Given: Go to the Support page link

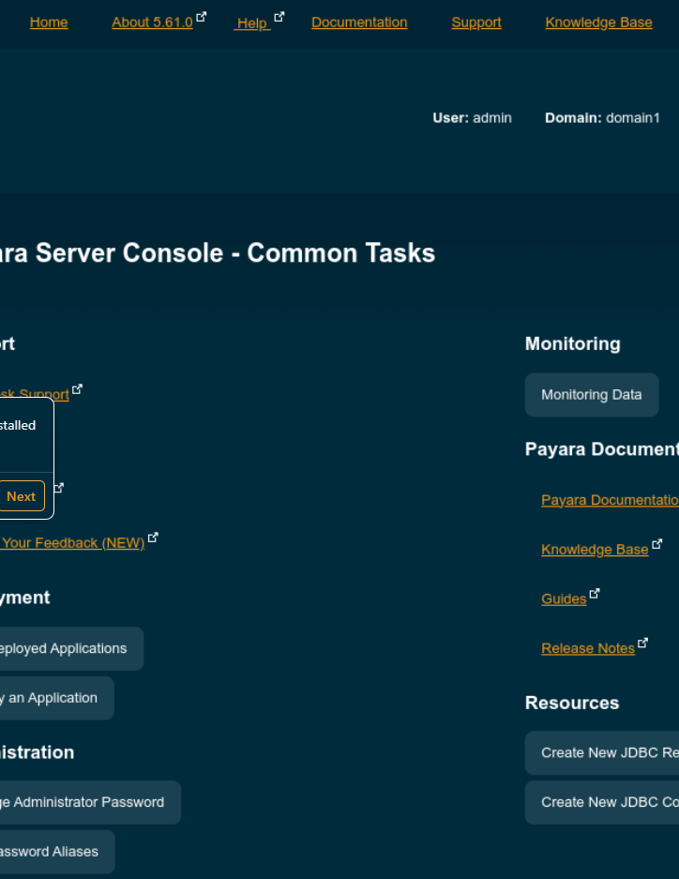Looking at the screenshot, I should (476, 23).
